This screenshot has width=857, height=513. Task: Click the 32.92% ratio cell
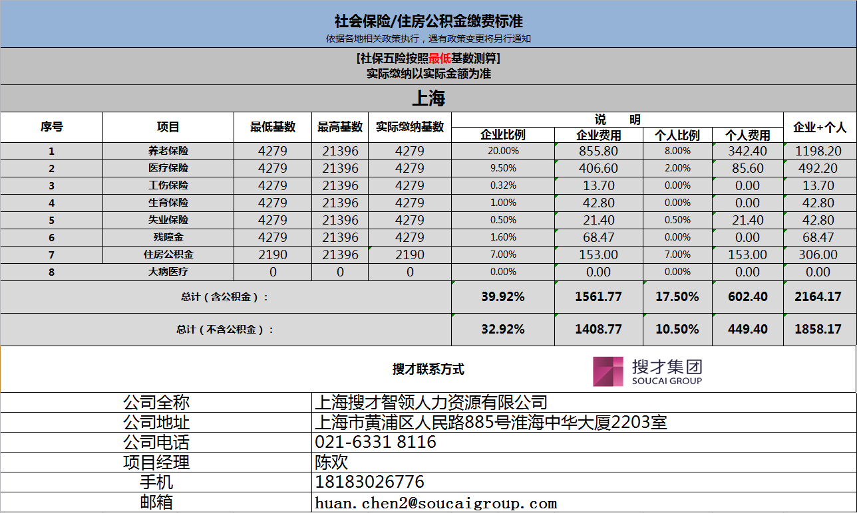coord(503,329)
